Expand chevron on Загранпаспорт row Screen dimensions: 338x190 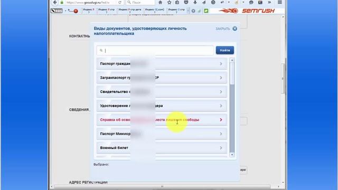(221, 78)
